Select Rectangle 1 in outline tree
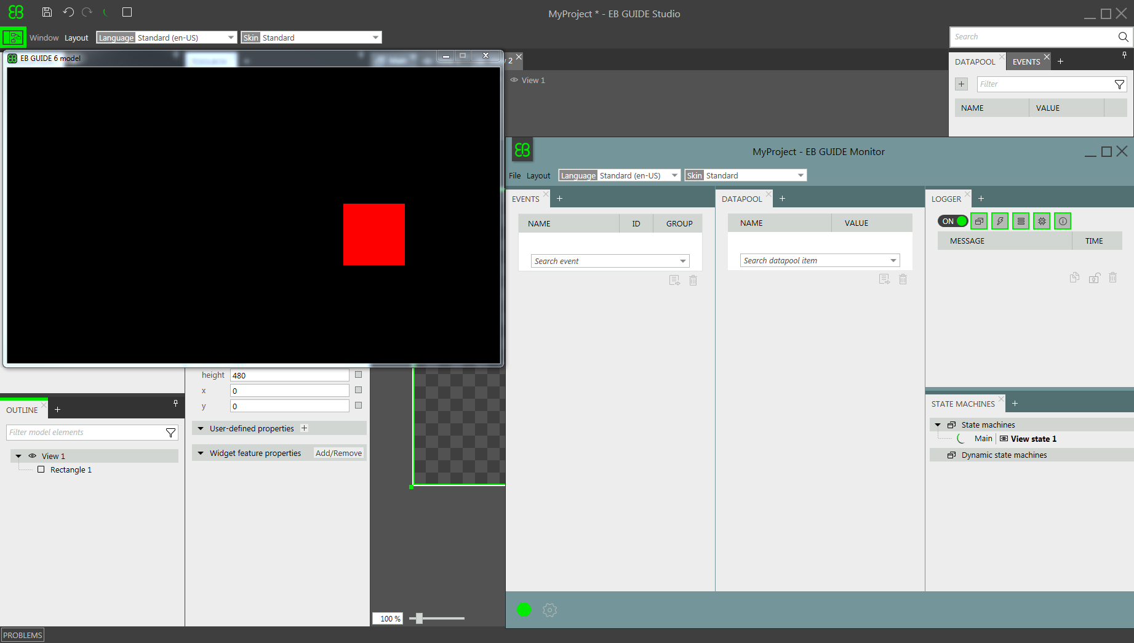 point(71,469)
